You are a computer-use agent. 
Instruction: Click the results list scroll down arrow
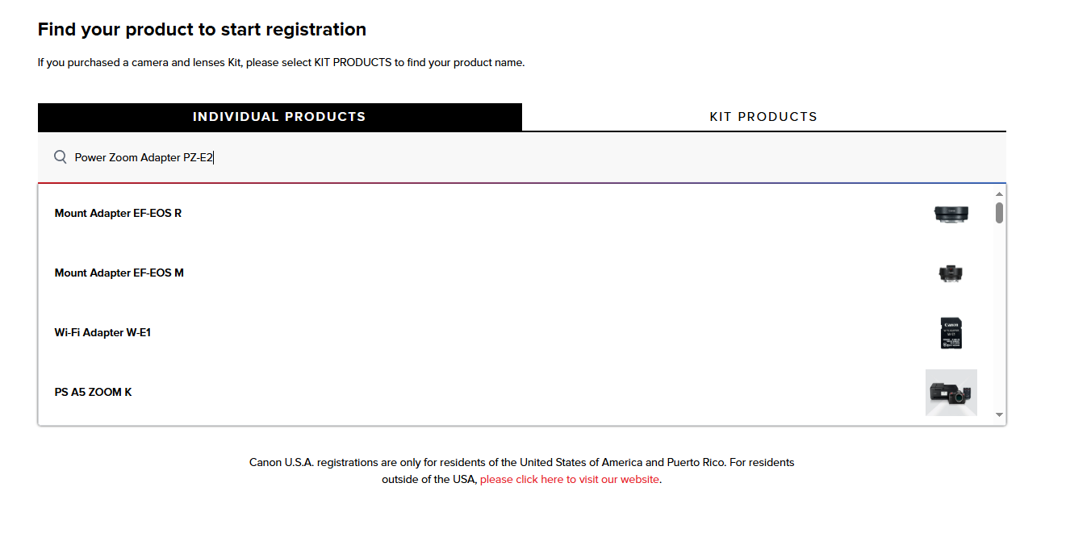tap(999, 414)
